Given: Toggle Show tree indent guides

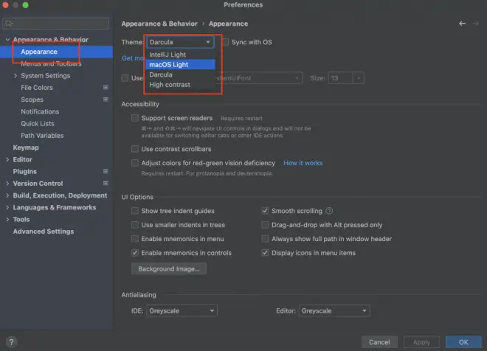Looking at the screenshot, I should pyautogui.click(x=135, y=211).
